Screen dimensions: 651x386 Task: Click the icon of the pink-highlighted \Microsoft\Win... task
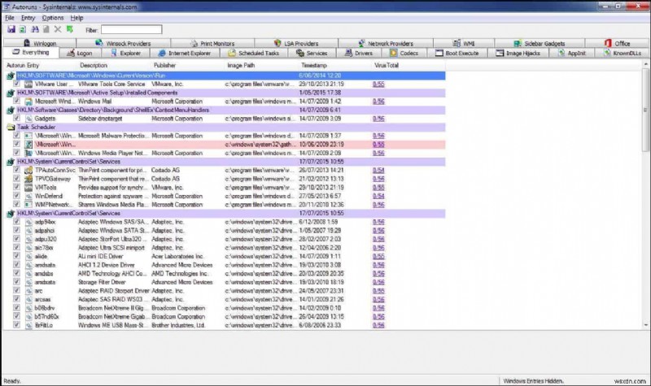coord(28,145)
